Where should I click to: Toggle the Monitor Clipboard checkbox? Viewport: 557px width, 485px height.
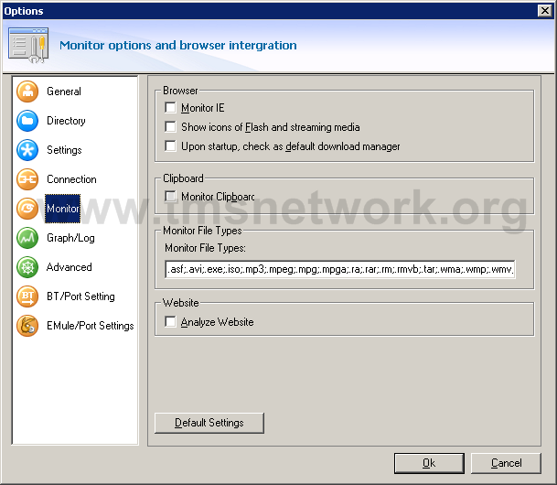[x=170, y=196]
